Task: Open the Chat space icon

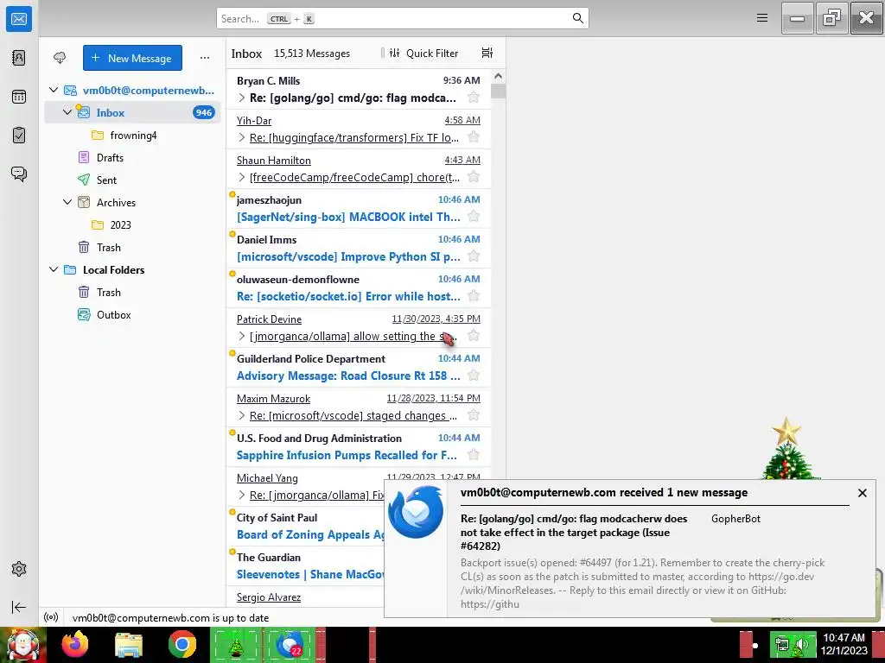Action: (19, 174)
